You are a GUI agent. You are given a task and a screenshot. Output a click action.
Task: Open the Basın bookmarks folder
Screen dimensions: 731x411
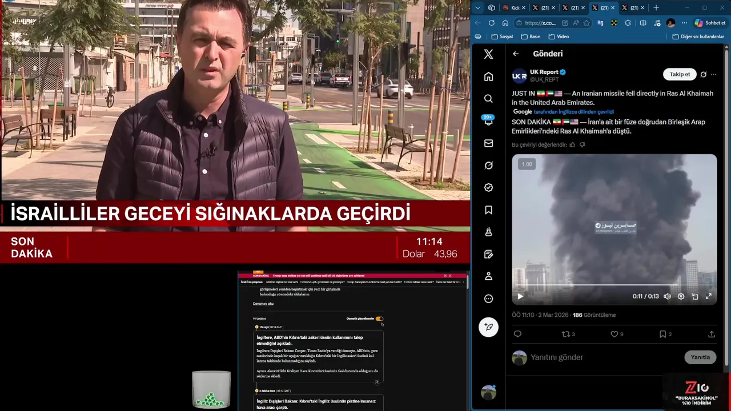pyautogui.click(x=531, y=37)
